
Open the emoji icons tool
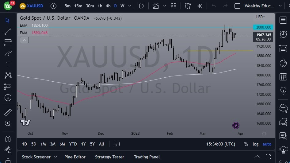tap(8, 98)
